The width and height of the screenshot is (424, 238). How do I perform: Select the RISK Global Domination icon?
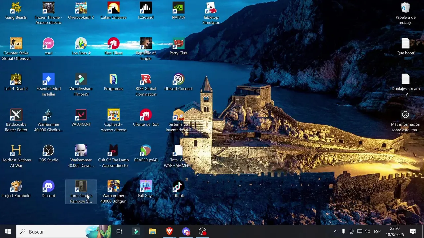(x=146, y=85)
